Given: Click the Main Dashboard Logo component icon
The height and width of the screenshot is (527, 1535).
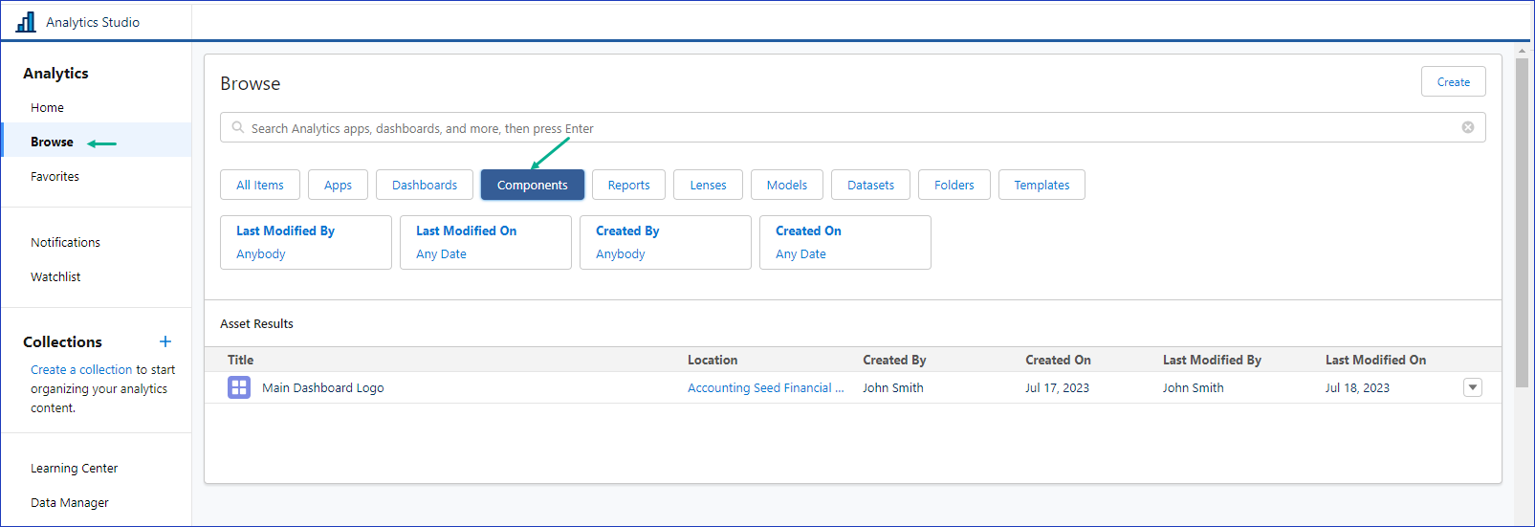Looking at the screenshot, I should tap(239, 387).
